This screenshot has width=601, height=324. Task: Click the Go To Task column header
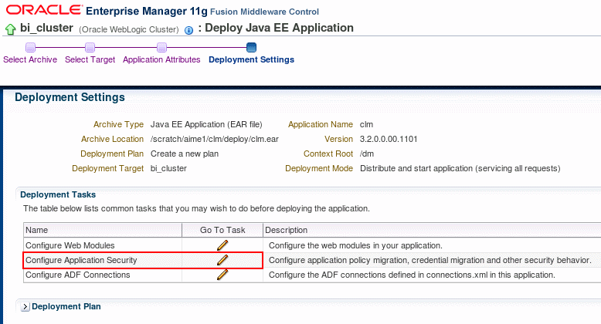point(222,230)
